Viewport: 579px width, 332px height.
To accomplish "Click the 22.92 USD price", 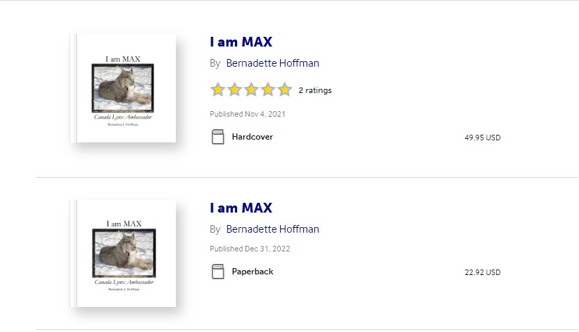I will click(482, 272).
